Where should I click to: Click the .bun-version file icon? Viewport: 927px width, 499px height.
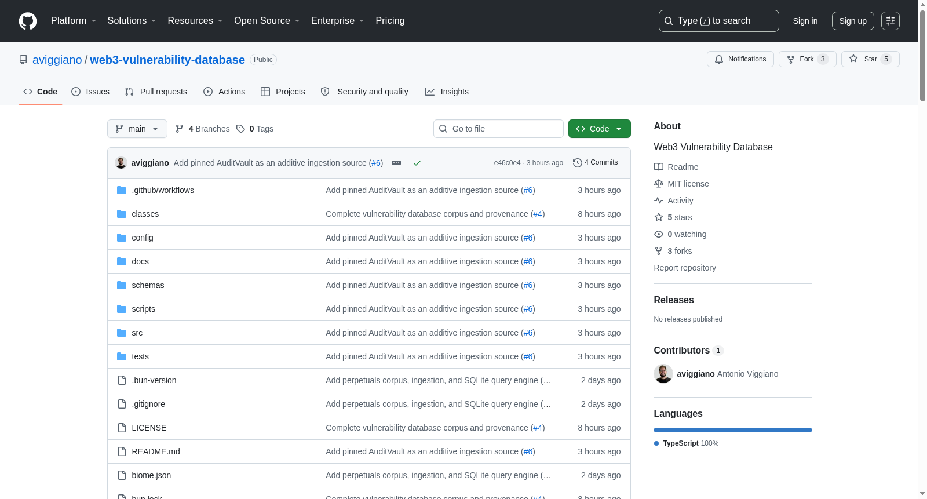coord(122,380)
